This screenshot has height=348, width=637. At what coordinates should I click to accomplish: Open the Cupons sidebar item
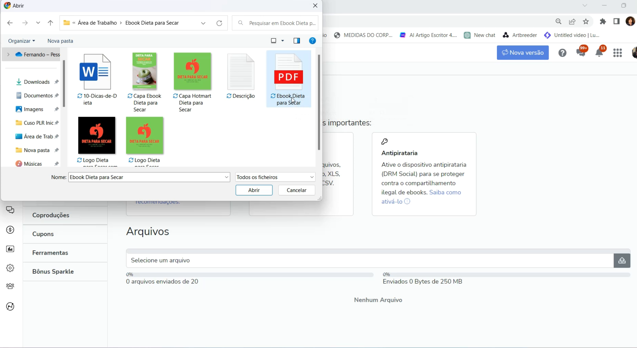(x=43, y=234)
